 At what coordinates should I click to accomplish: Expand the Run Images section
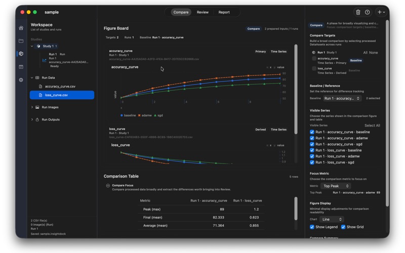pos(32,107)
